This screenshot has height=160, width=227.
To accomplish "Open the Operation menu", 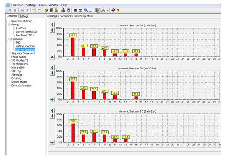I will click(18, 5).
